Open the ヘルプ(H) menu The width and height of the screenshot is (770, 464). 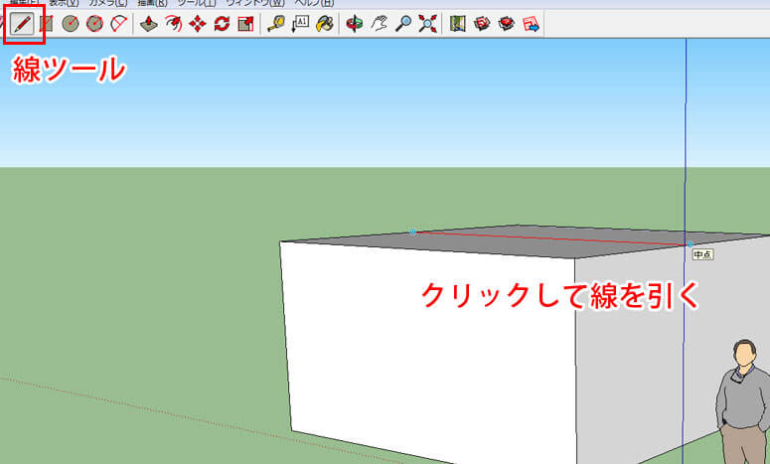(314, 3)
